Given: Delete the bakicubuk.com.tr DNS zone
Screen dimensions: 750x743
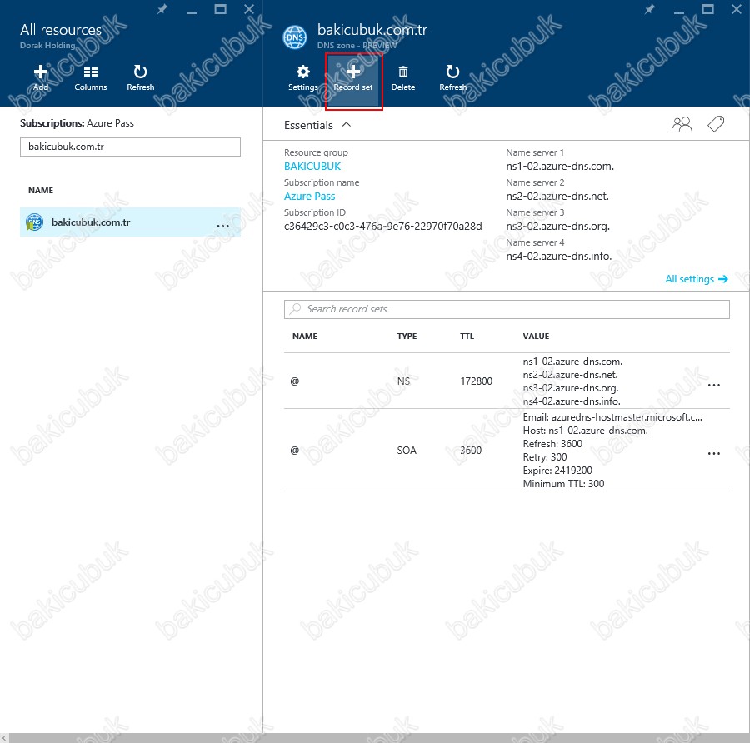Looking at the screenshot, I should tap(402, 77).
